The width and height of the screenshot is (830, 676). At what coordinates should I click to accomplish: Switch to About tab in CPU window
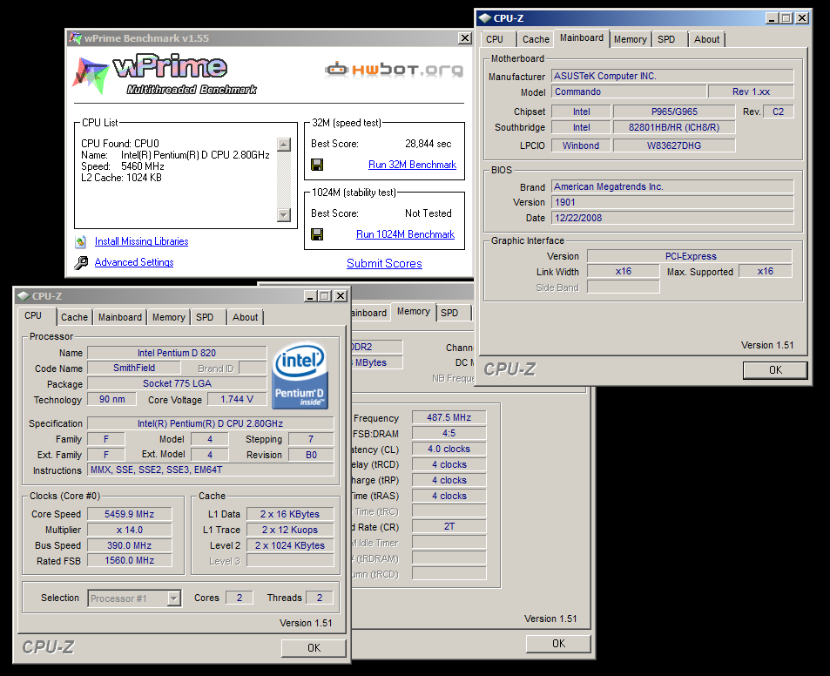[x=245, y=317]
